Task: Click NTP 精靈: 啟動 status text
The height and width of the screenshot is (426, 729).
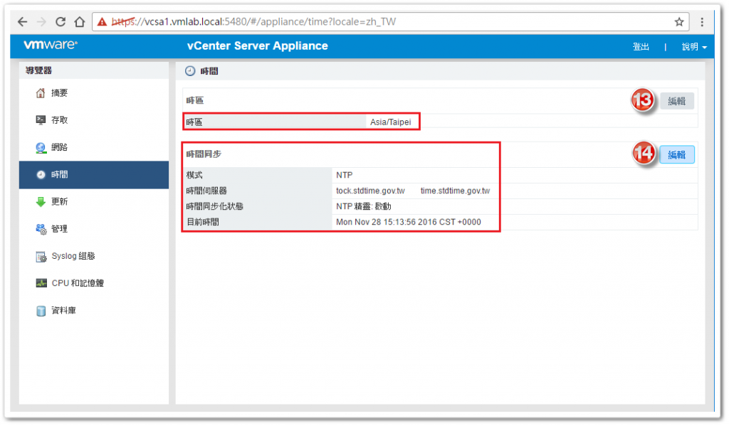Action: 364,206
